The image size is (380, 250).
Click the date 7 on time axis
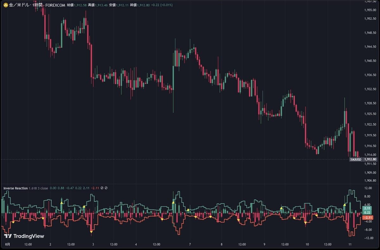coord(190,244)
